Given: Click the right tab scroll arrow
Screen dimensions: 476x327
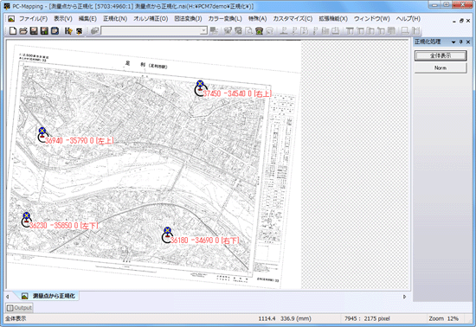Looking at the screenshot, I should pyautogui.click(x=404, y=297).
